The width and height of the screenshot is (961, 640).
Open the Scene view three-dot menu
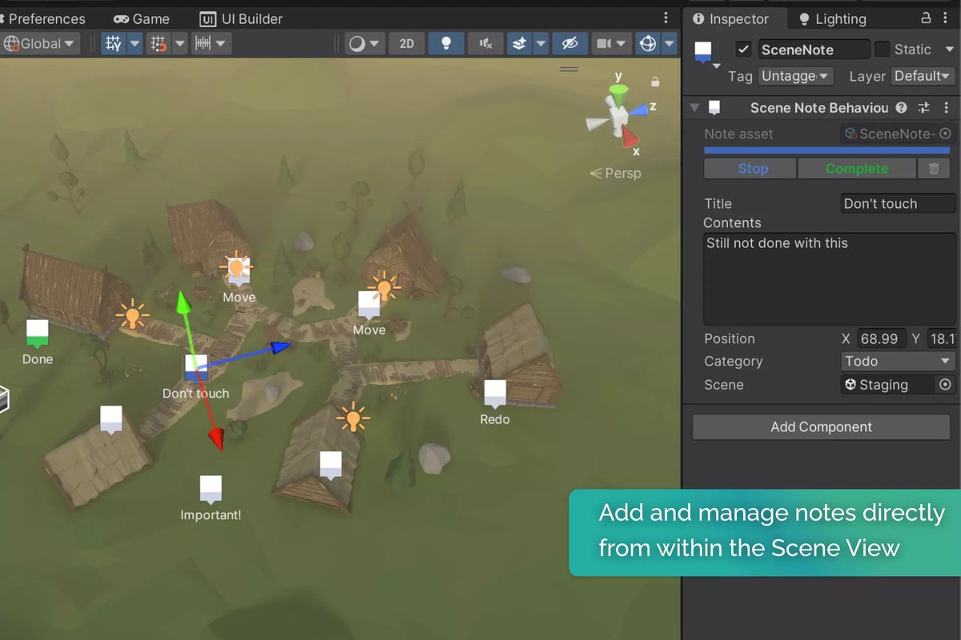(665, 18)
